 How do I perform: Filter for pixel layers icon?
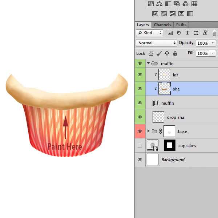tap(170, 33)
